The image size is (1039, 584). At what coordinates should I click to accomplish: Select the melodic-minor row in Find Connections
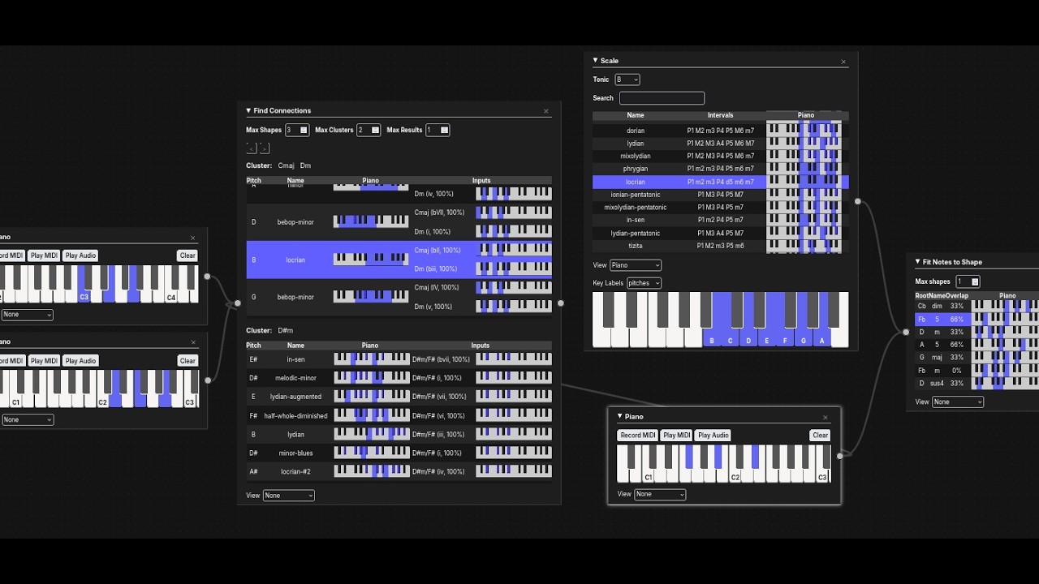[x=399, y=378]
